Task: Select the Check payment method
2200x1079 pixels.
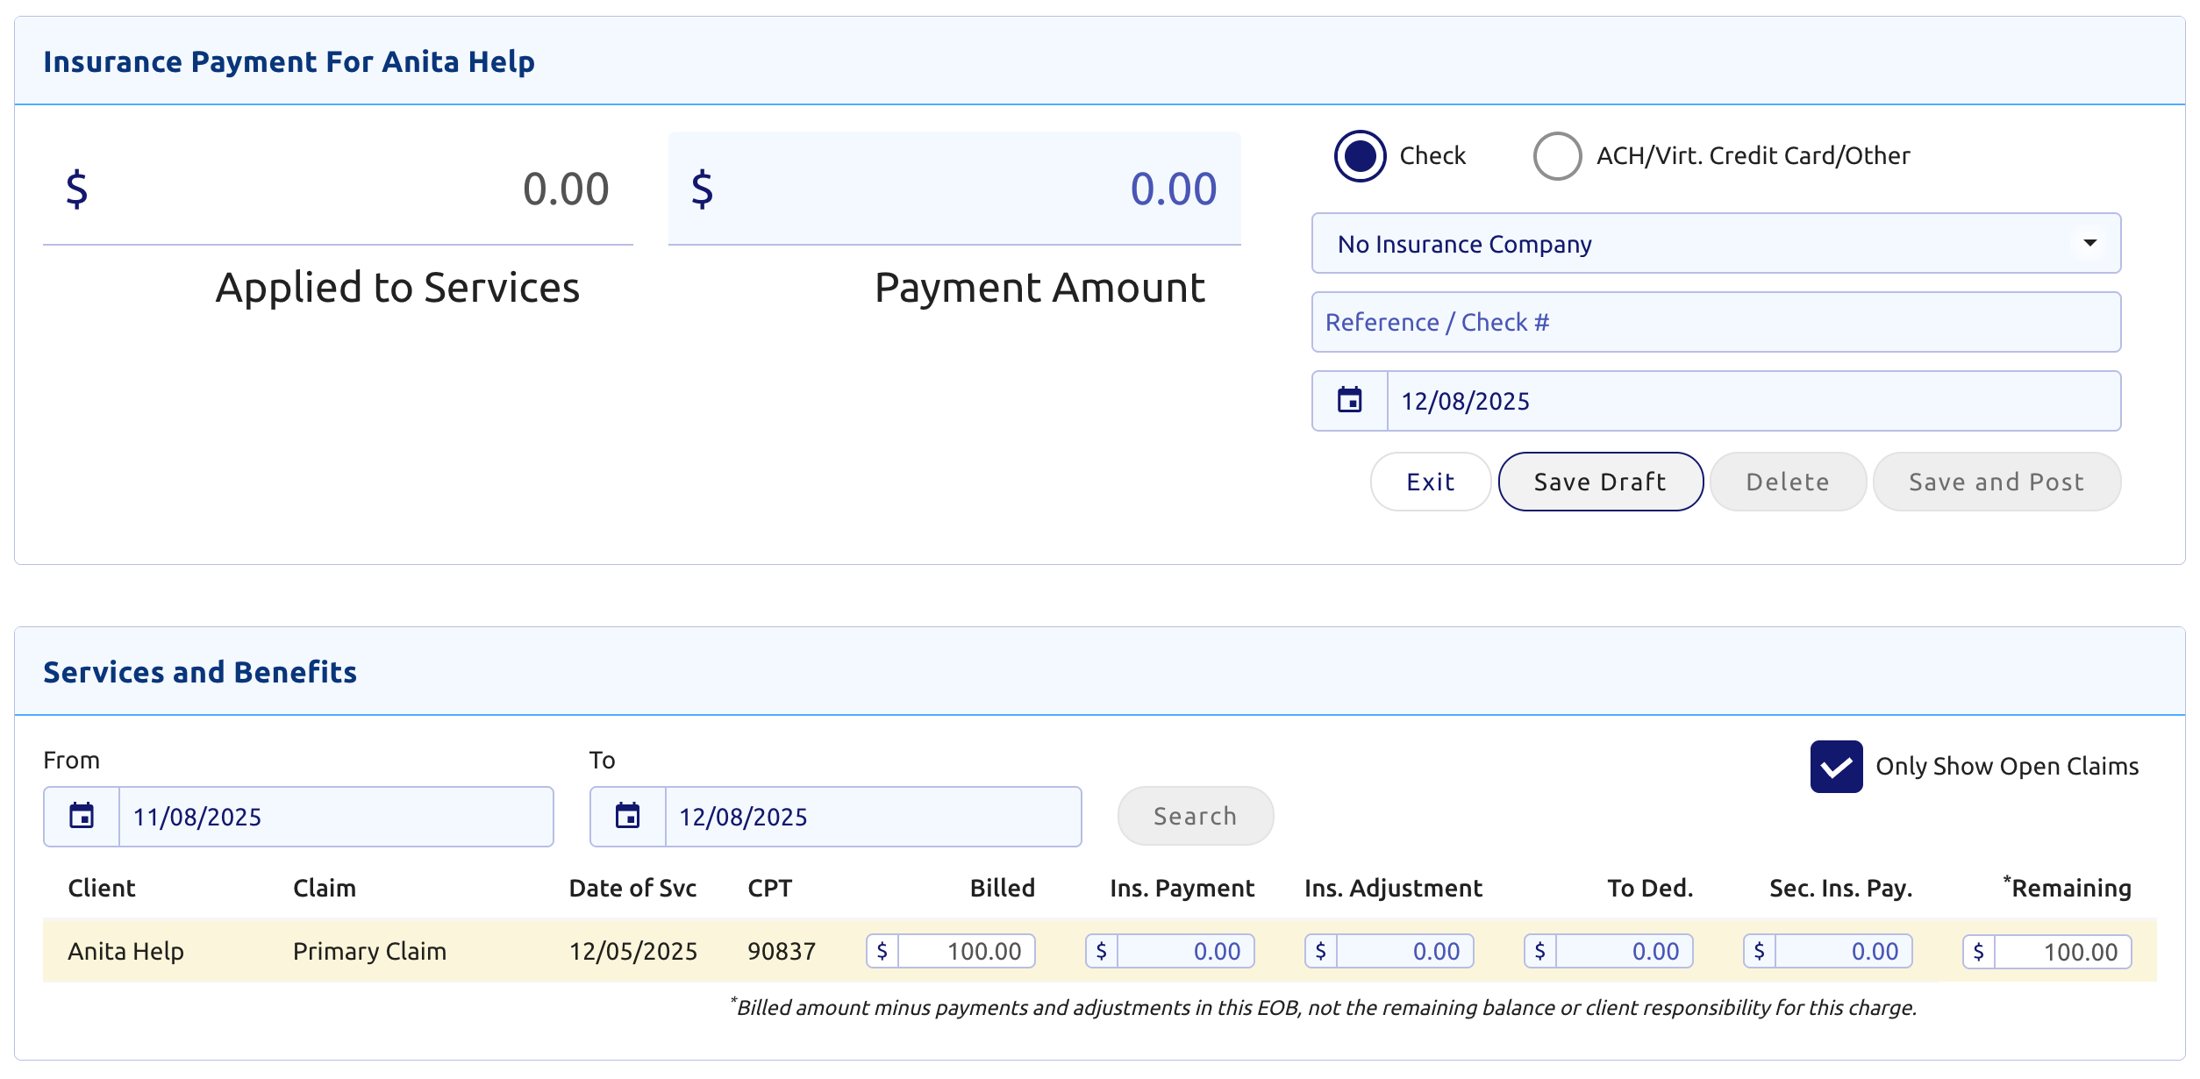Action: (x=1360, y=156)
